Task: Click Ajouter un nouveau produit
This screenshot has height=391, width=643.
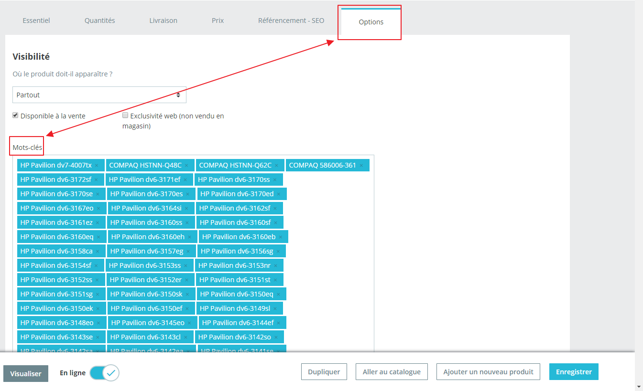Action: (488, 372)
